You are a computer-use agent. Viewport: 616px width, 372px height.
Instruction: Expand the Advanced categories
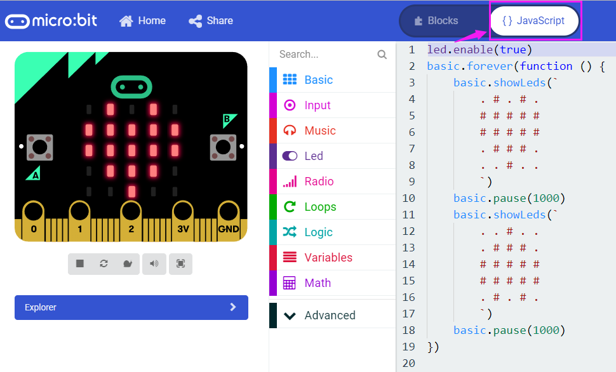click(x=332, y=315)
